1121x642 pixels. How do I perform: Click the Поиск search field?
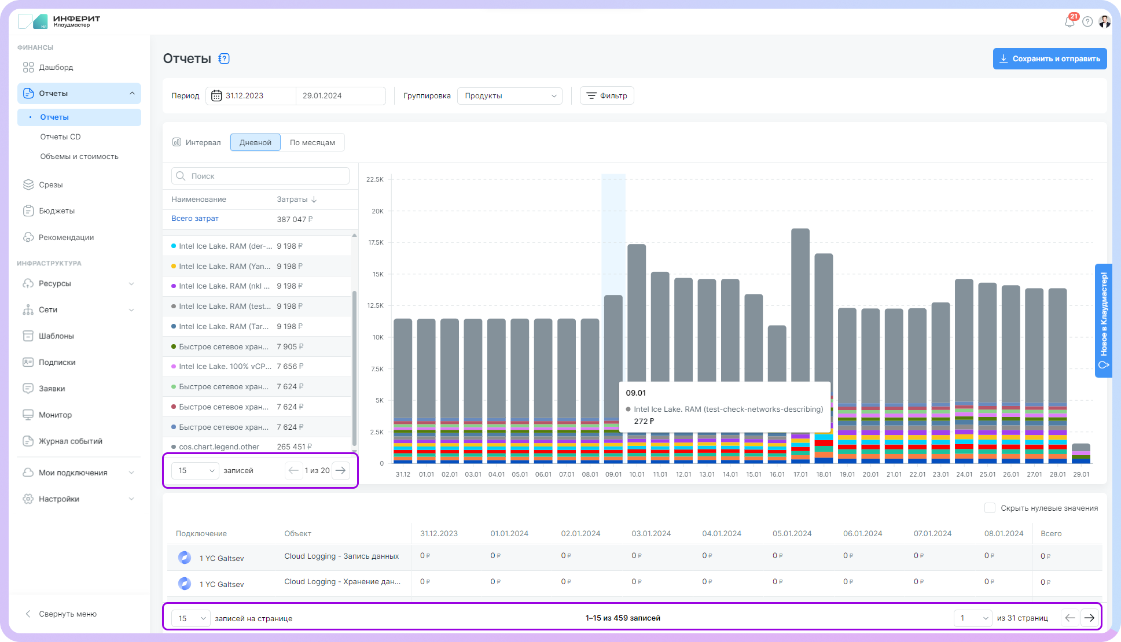(x=260, y=176)
